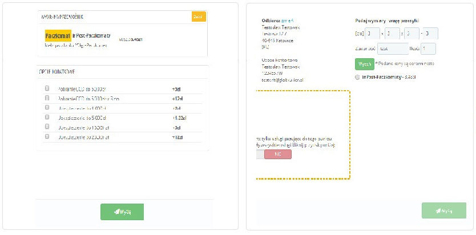This screenshot has height=235, width=476.
Task: Click the first dimension input field
Action: click(372, 34)
